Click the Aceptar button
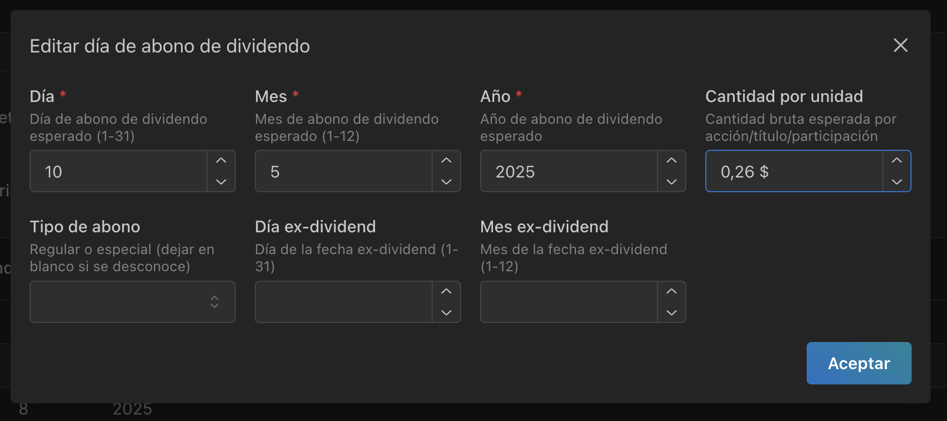This screenshot has height=421, width=947. point(859,363)
